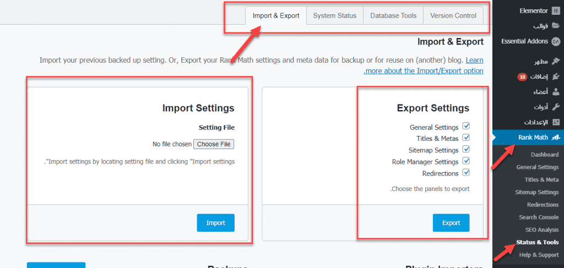Open the Learn more about Import/Export link
Image resolution: width=564 pixels, height=268 pixels.
click(474, 60)
